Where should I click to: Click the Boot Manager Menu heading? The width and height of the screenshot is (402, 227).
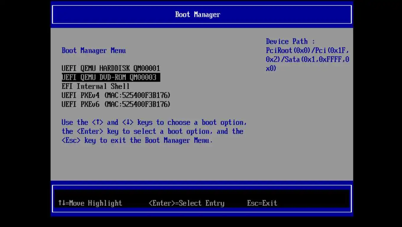[x=94, y=51]
